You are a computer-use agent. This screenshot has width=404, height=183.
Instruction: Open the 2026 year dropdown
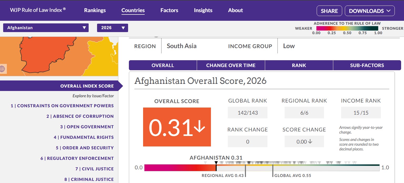pos(113,28)
